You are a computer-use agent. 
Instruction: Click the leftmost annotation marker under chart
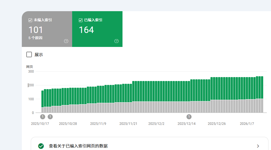[43, 116]
